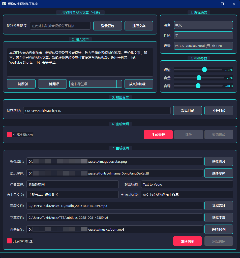Click the 登录豆包 button

click(x=108, y=26)
